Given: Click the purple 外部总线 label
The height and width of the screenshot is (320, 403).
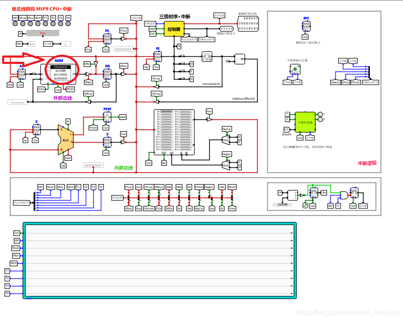Looking at the screenshot, I should (63, 98).
